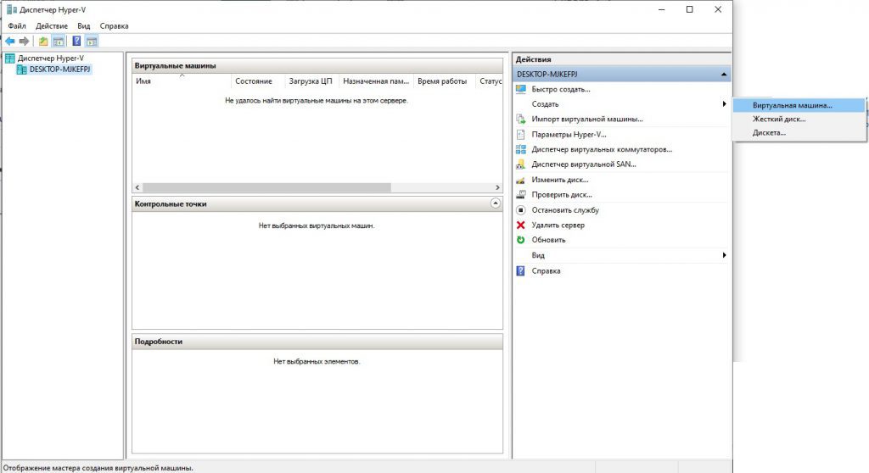
Task: Select DESKTOP-MJKEFPJ in the left tree
Action: (x=59, y=70)
